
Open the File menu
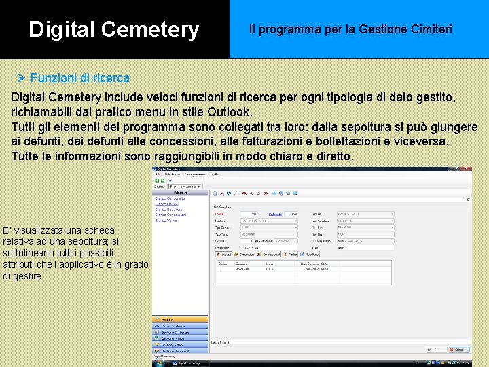158,175
